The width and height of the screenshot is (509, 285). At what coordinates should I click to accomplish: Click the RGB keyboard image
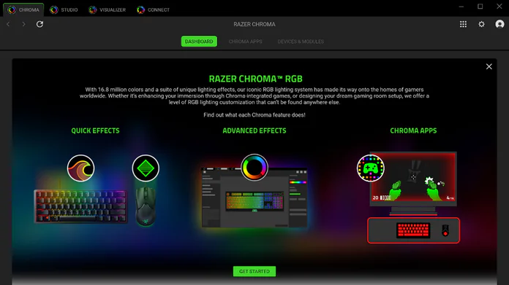click(x=80, y=206)
